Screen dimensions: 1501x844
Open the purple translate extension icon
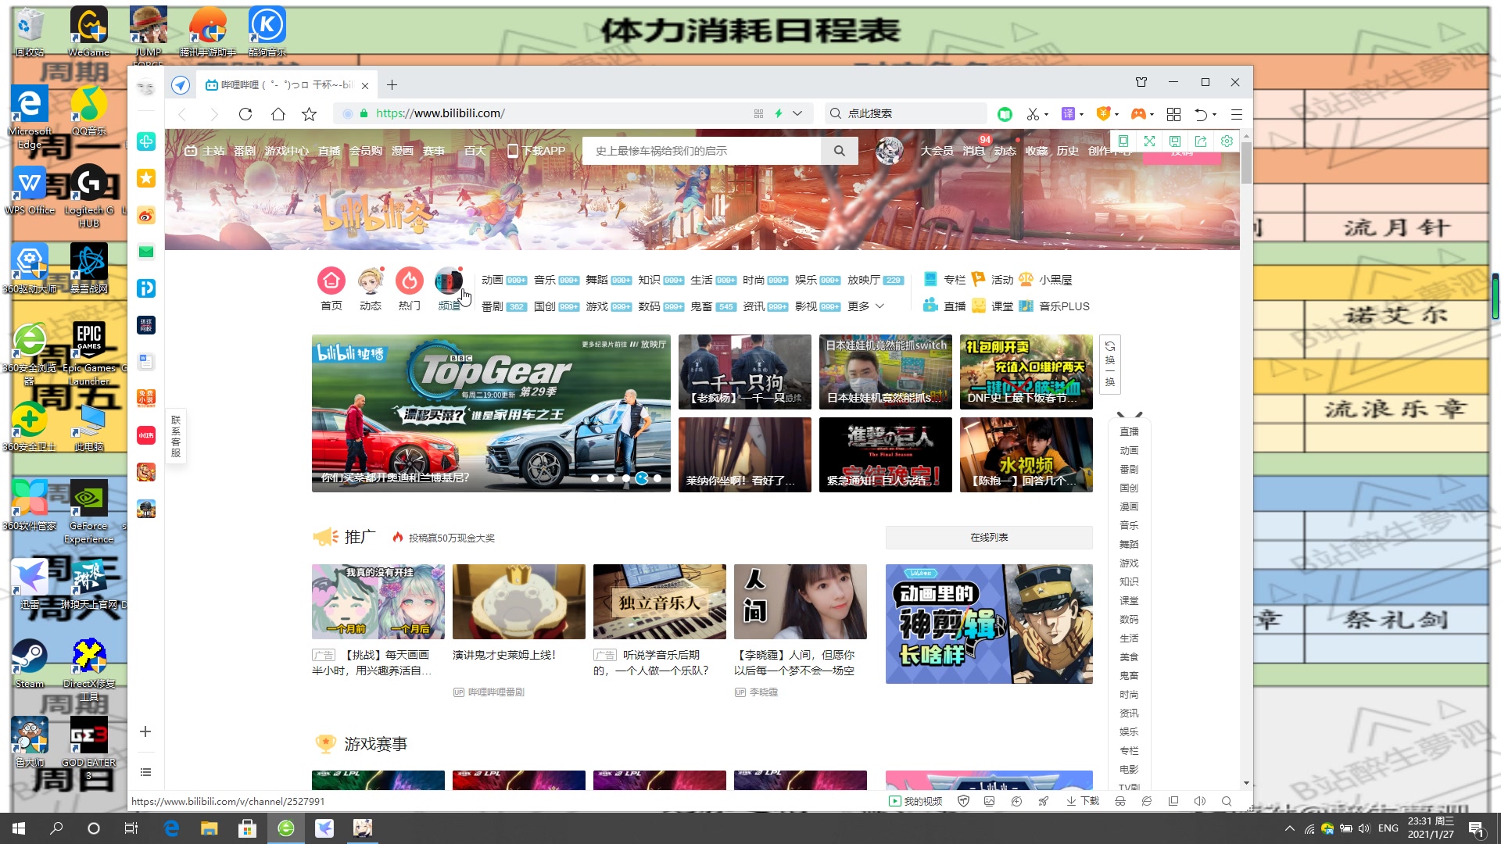click(x=1068, y=114)
